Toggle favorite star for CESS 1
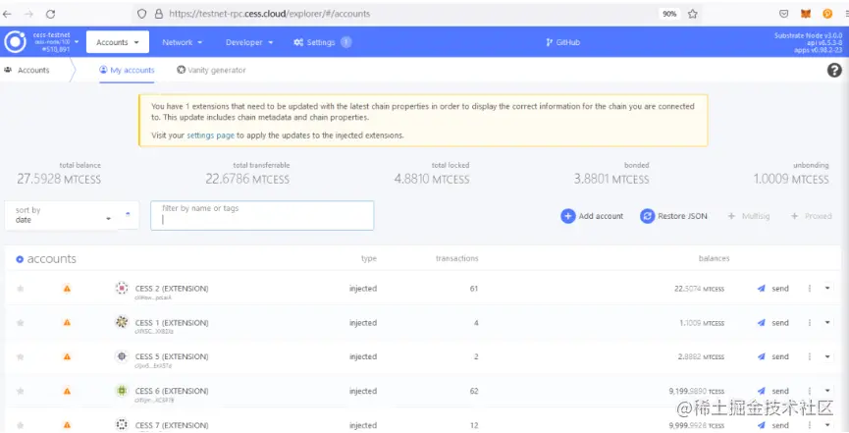The width and height of the screenshot is (849, 433). coord(21,322)
